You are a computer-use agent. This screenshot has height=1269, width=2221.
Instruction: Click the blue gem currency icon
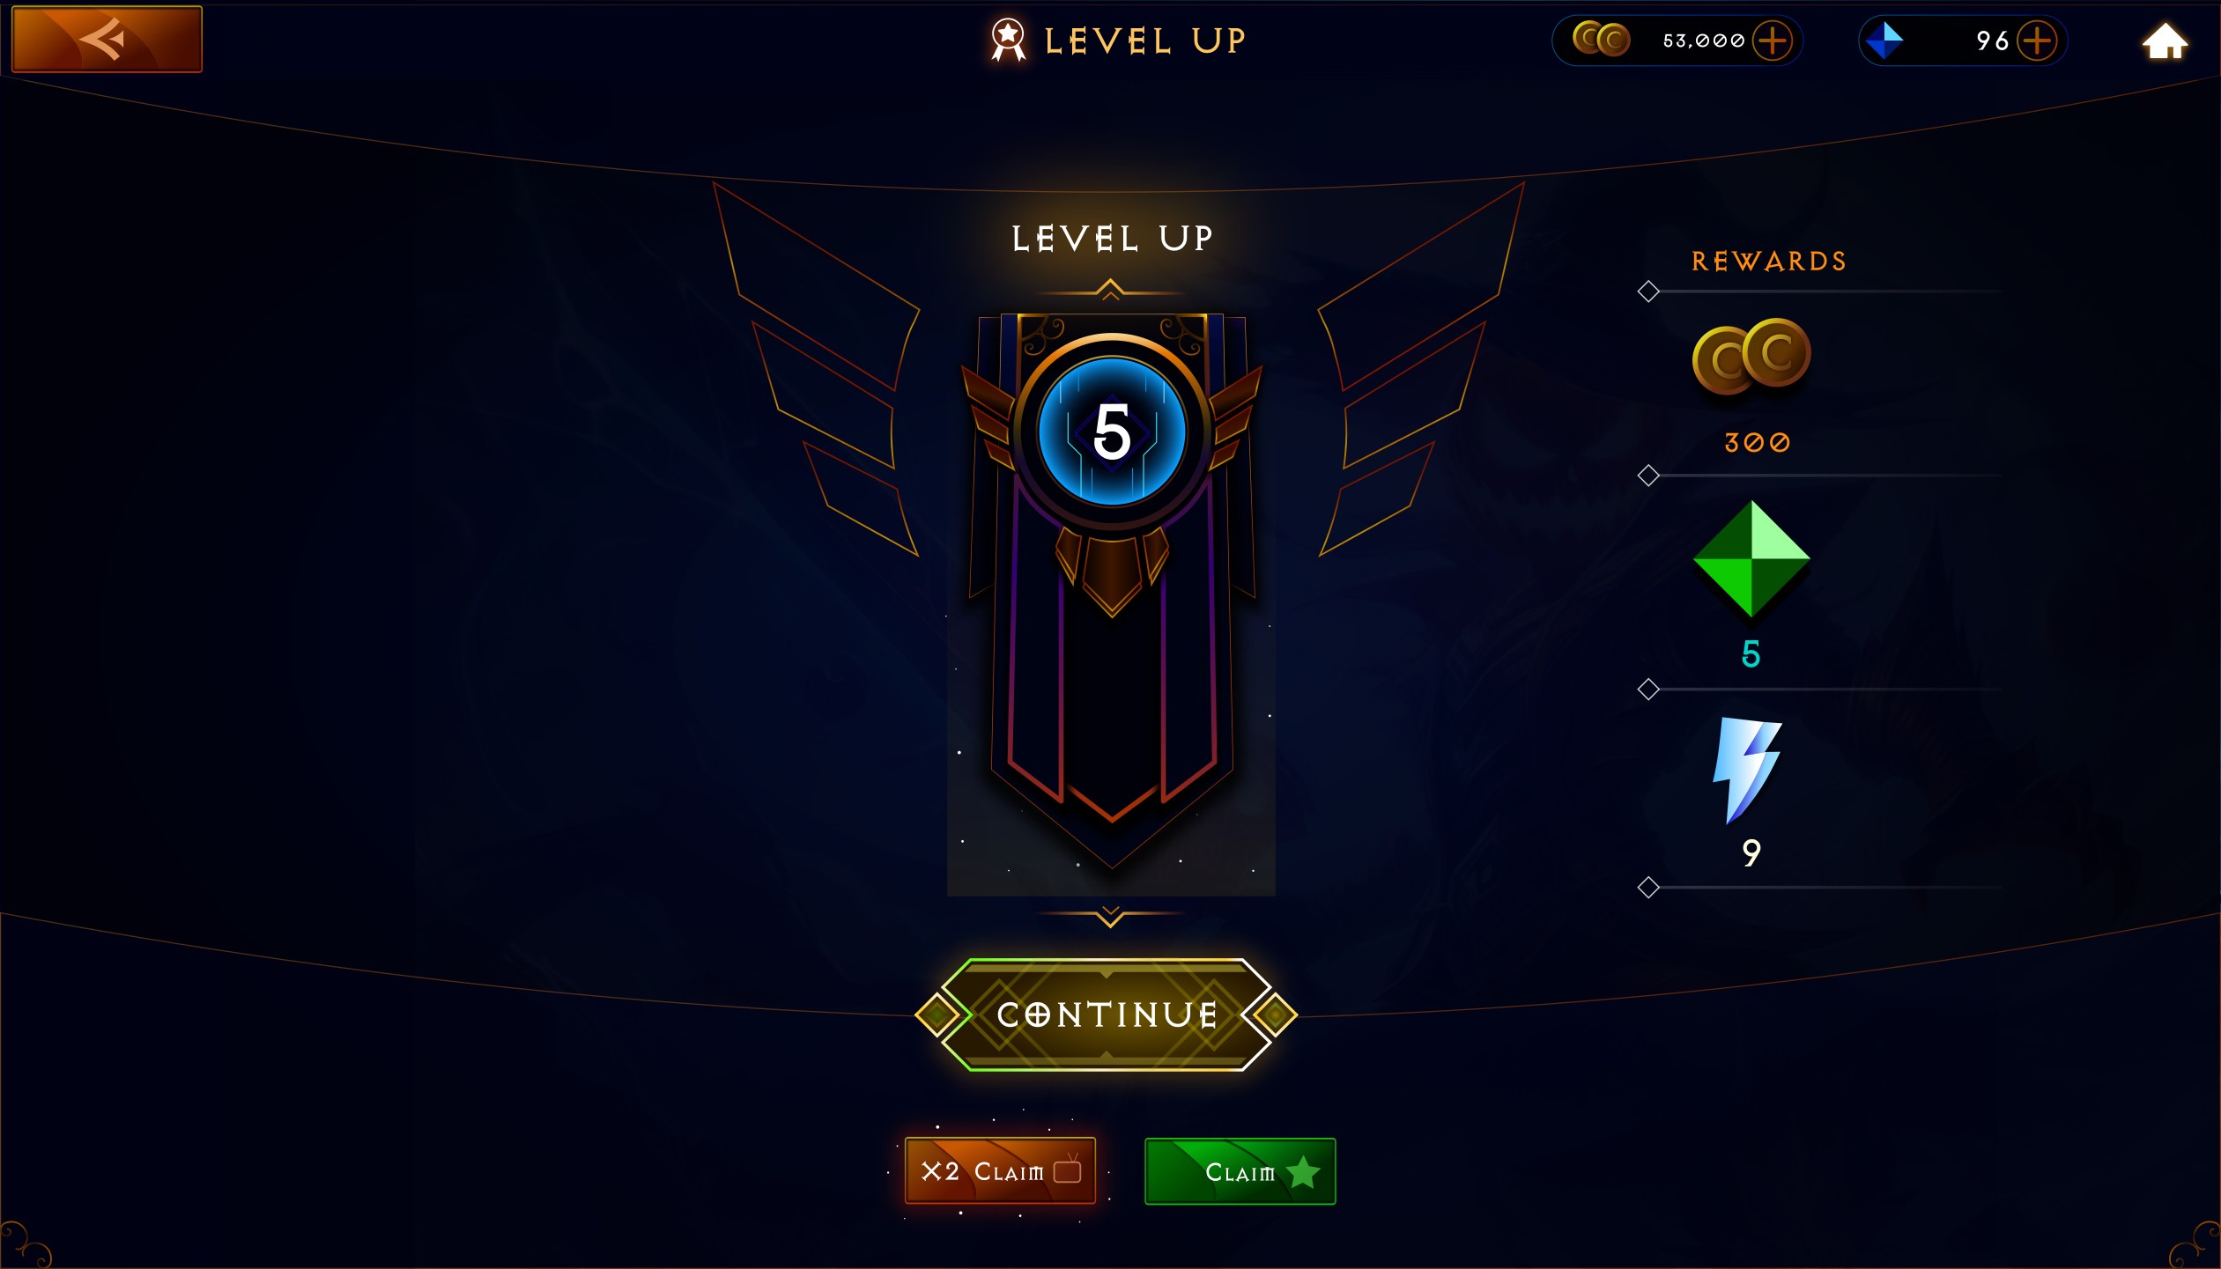coord(1884,41)
